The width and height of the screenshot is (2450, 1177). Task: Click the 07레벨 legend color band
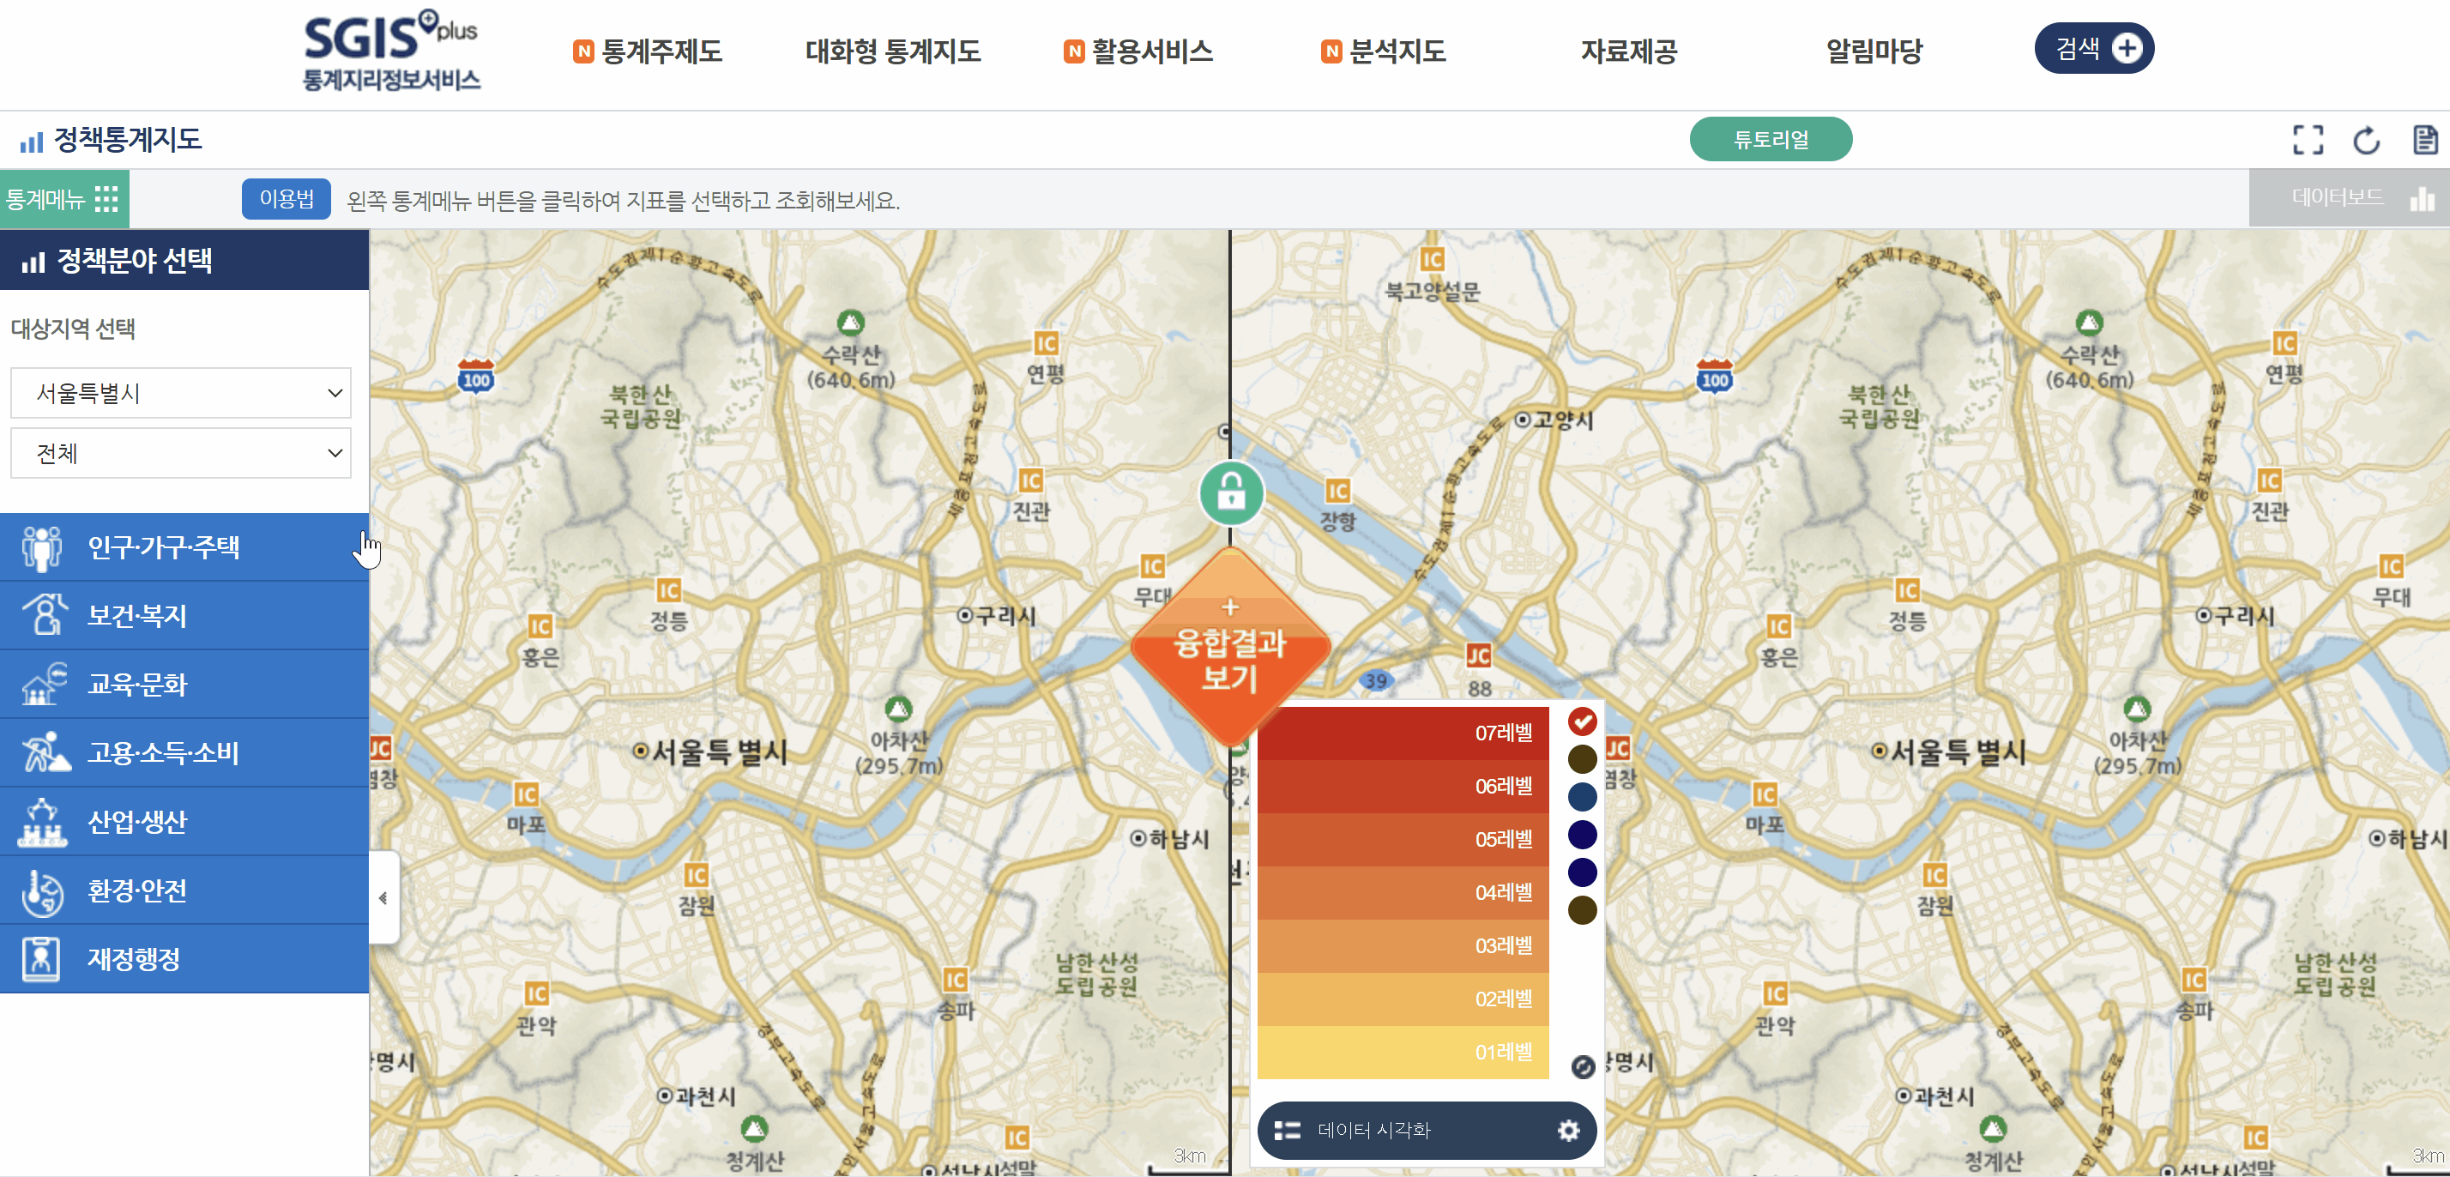(x=1403, y=733)
